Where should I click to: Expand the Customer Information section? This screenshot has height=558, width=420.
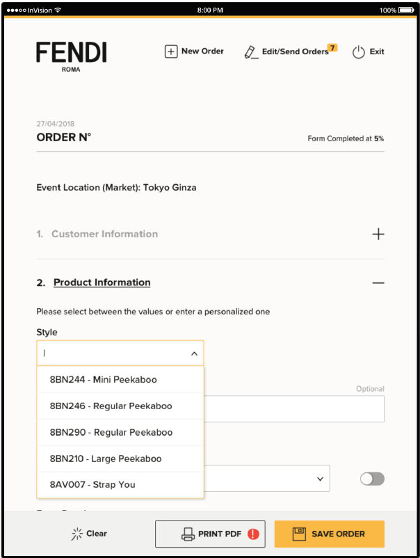[378, 234]
